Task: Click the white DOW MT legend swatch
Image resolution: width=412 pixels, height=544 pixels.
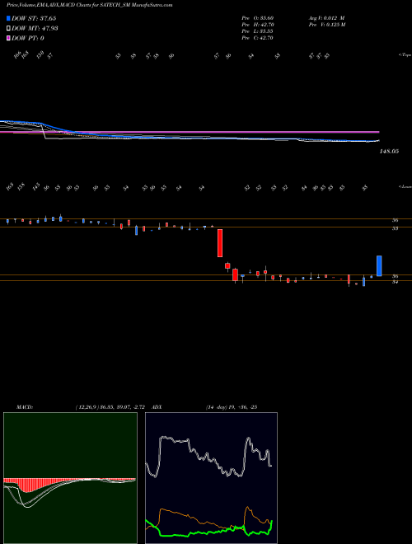Action: [x=8, y=29]
